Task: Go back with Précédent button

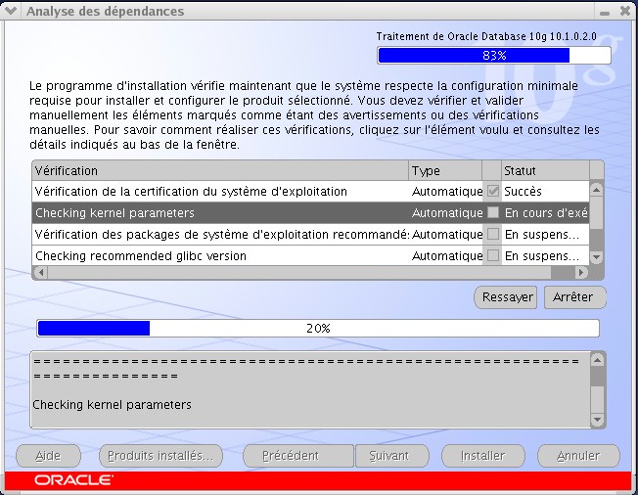Action: click(x=298, y=456)
